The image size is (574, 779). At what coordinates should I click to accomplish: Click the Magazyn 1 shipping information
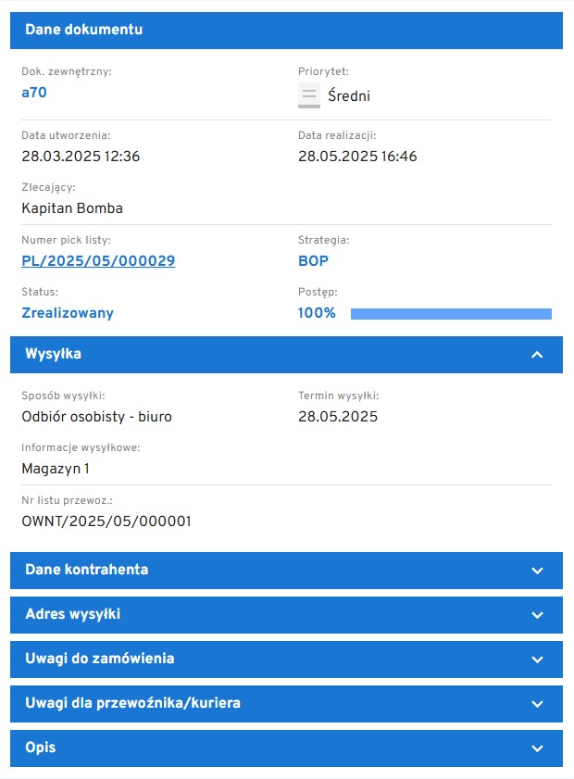click(56, 469)
